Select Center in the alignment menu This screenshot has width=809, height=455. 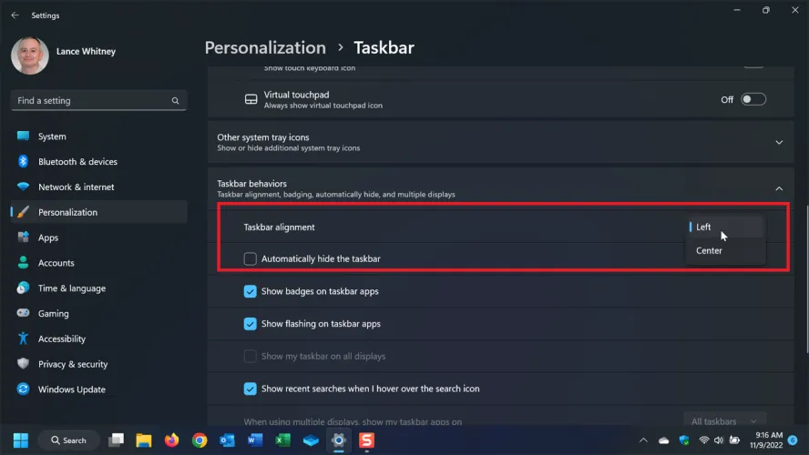[x=710, y=251]
